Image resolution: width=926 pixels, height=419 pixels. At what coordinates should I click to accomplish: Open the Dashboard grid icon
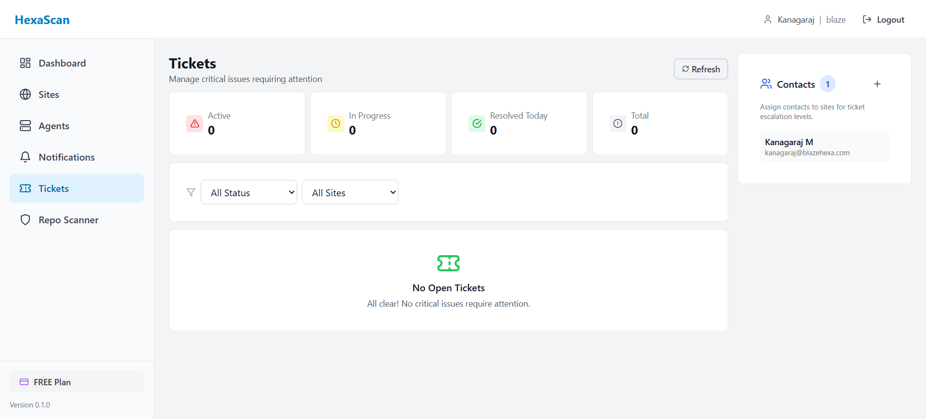coord(25,63)
